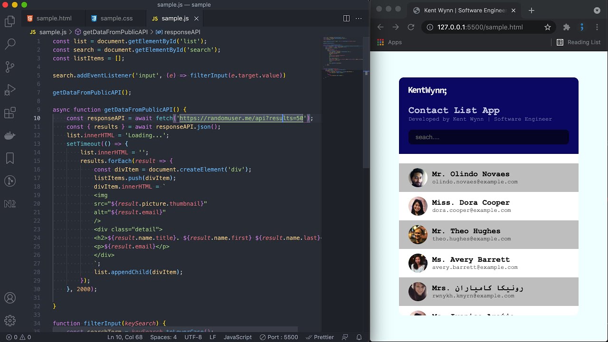Image resolution: width=608 pixels, height=342 pixels.
Task: Open the Source Control view
Action: click(x=10, y=66)
